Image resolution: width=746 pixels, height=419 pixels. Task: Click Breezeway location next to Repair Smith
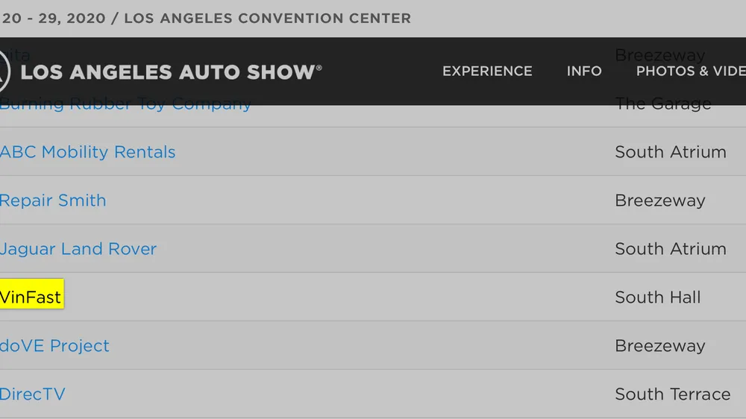[x=660, y=201]
